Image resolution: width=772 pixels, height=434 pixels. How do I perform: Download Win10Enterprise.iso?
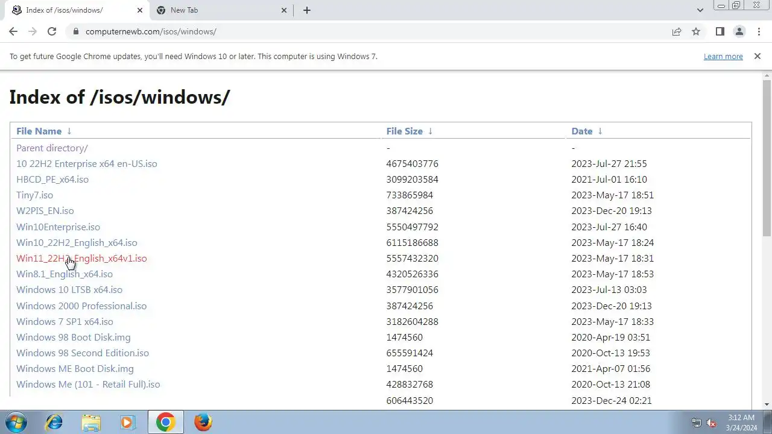(x=58, y=227)
